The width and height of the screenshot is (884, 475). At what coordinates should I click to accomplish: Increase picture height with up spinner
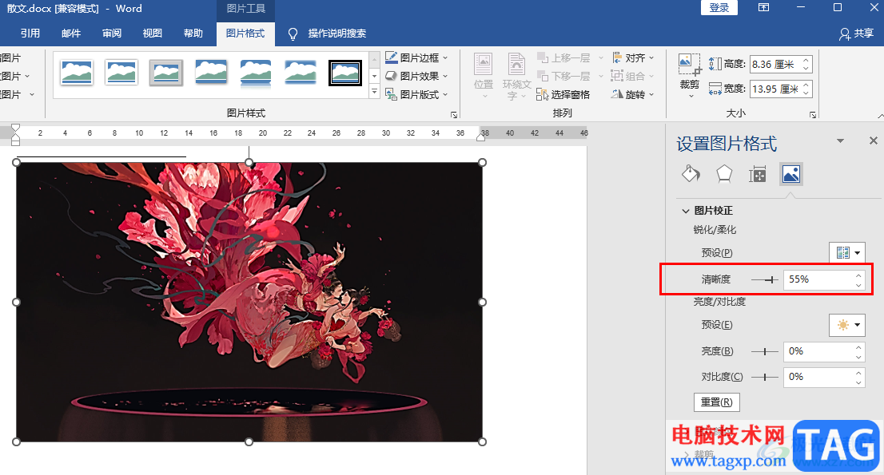[806, 60]
